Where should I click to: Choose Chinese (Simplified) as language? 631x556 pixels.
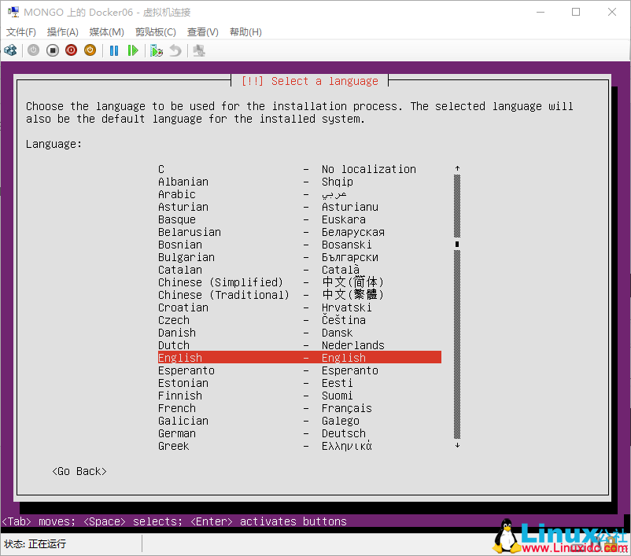(x=236, y=282)
